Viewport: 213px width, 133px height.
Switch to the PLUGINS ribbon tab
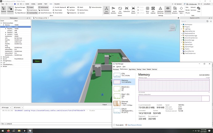[56, 4]
